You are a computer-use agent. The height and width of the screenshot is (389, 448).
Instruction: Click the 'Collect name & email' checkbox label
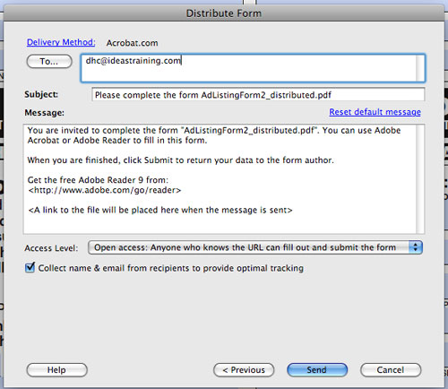[x=171, y=268]
